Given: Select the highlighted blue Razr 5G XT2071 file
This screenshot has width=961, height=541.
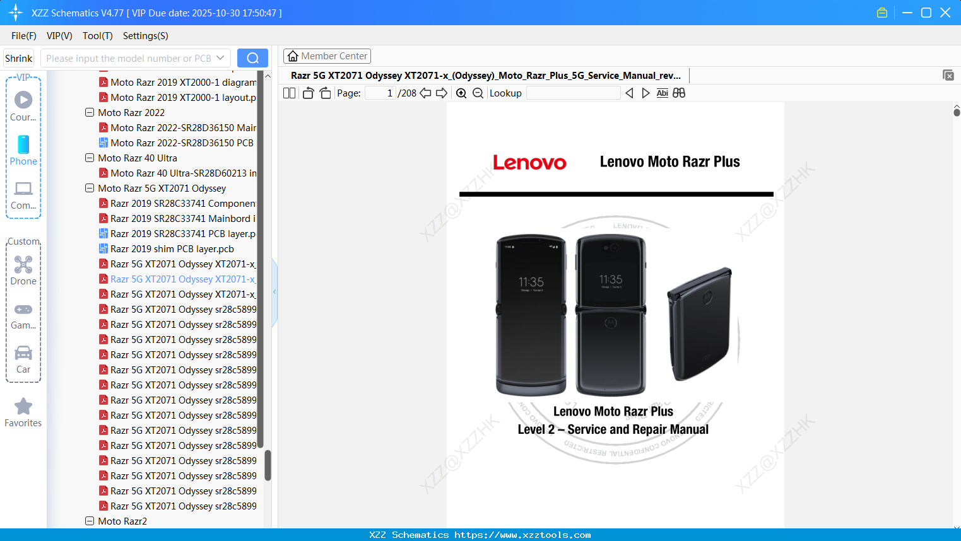Looking at the screenshot, I should (183, 279).
